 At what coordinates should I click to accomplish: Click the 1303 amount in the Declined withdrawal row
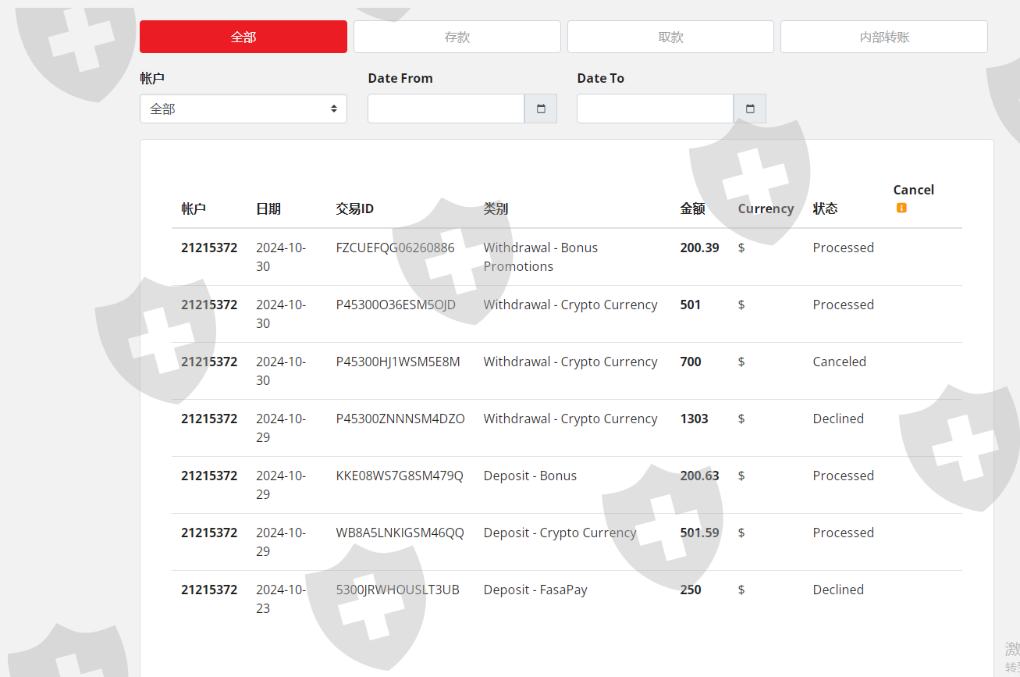[x=694, y=419]
